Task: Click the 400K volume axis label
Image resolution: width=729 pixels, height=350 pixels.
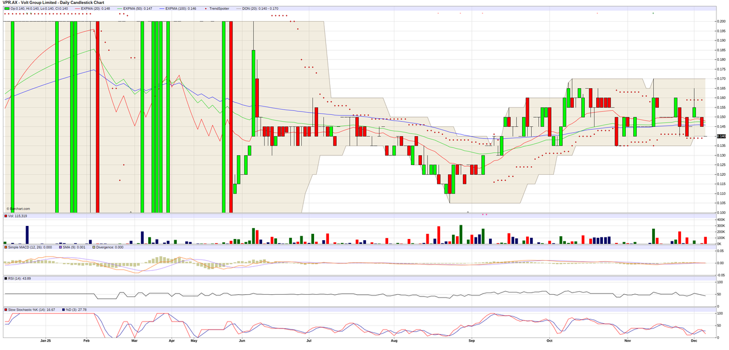Action: click(x=720, y=220)
